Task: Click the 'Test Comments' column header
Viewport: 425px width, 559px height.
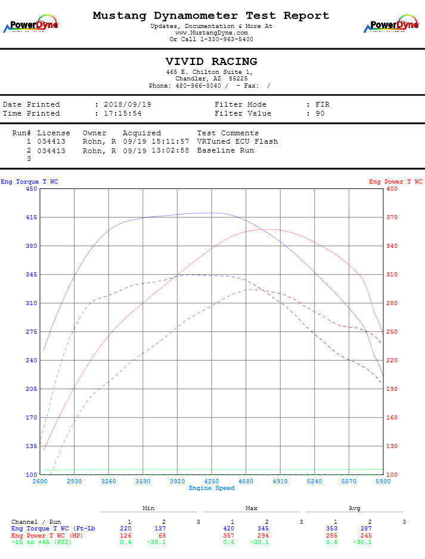Action: tap(228, 133)
